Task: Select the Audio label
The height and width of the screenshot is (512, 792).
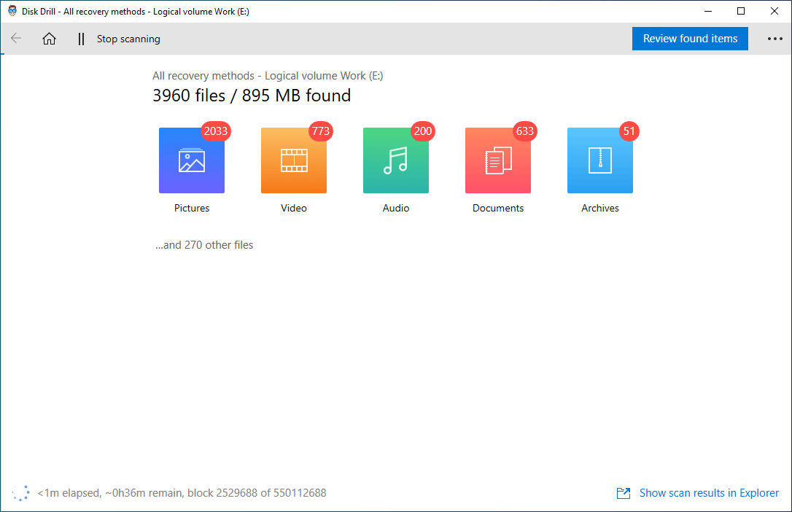Action: (x=395, y=208)
